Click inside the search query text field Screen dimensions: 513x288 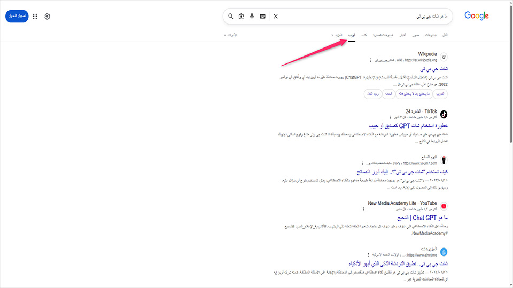coord(363,17)
